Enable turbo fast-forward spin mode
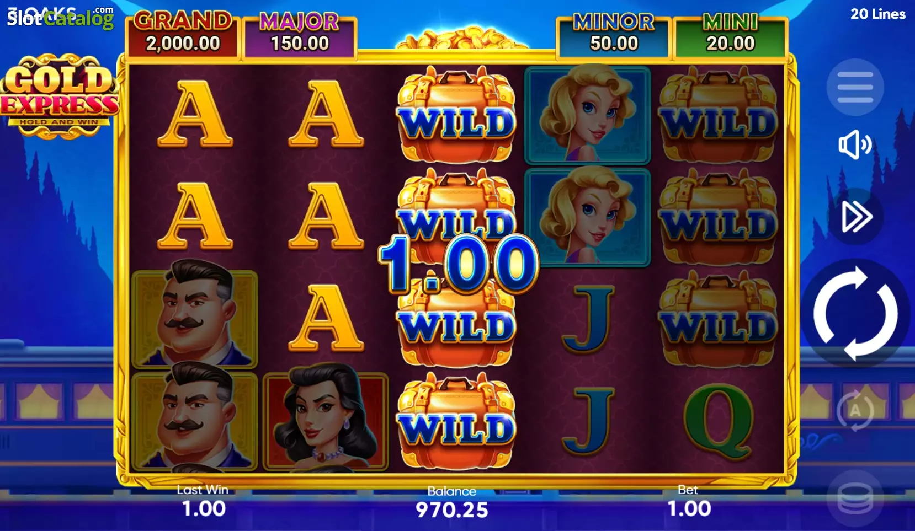 click(855, 216)
